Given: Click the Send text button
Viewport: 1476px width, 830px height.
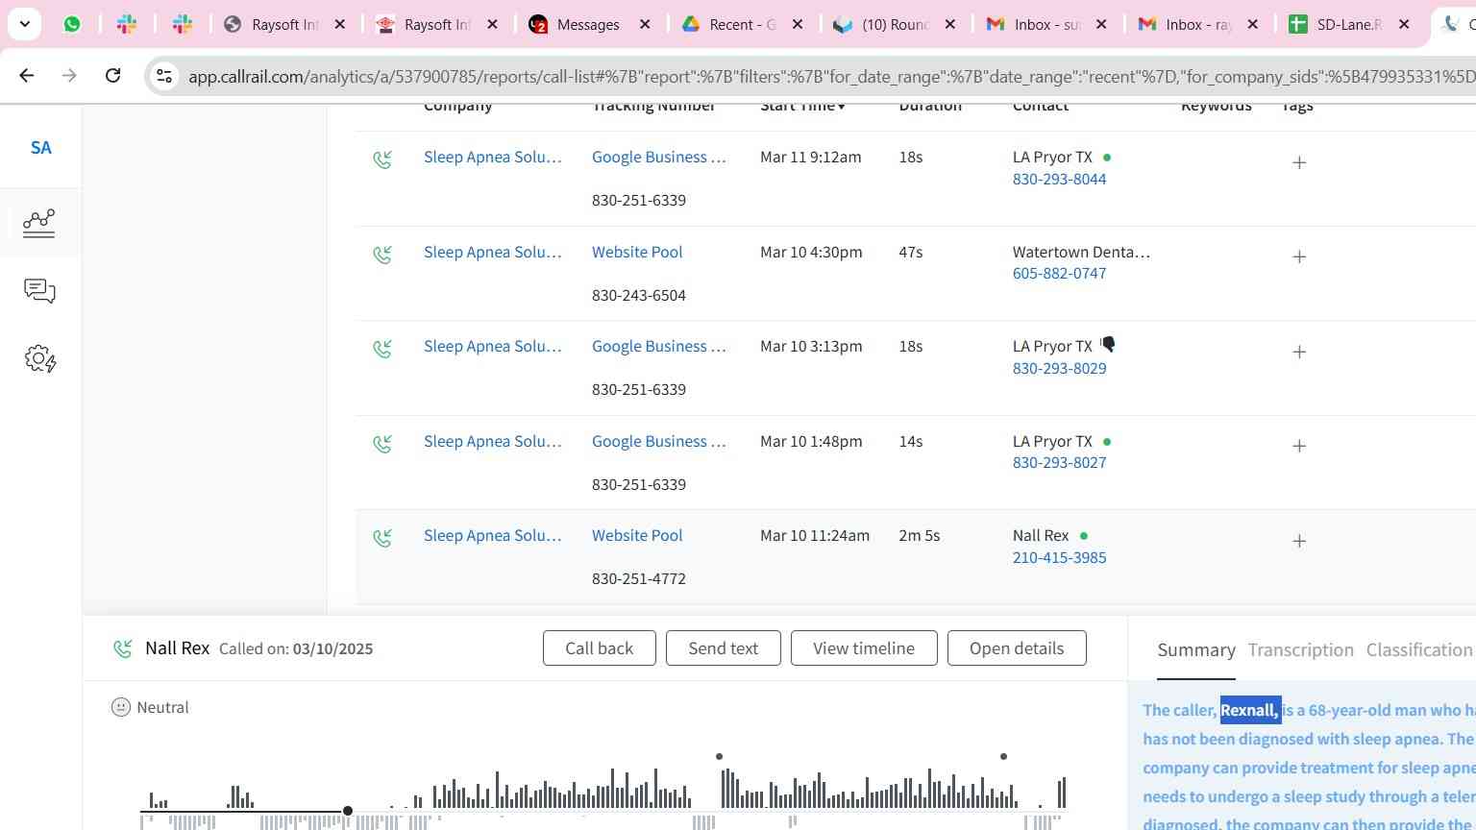Looking at the screenshot, I should point(724,648).
